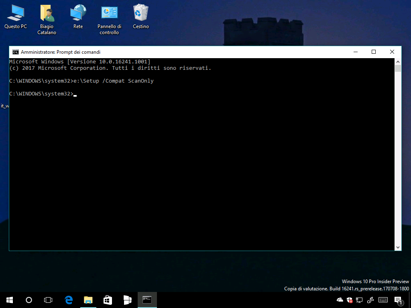Click the '(c) 2017 Microsoft Corporation' copyright line
Viewport: 411px width, 308px height.
[x=110, y=68]
